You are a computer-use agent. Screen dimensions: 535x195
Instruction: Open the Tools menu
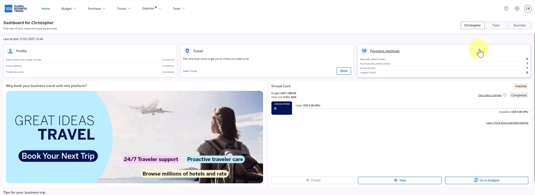pos(179,9)
